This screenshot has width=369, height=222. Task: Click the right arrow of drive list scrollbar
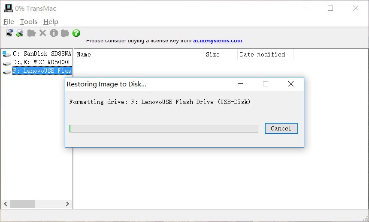tap(68, 204)
